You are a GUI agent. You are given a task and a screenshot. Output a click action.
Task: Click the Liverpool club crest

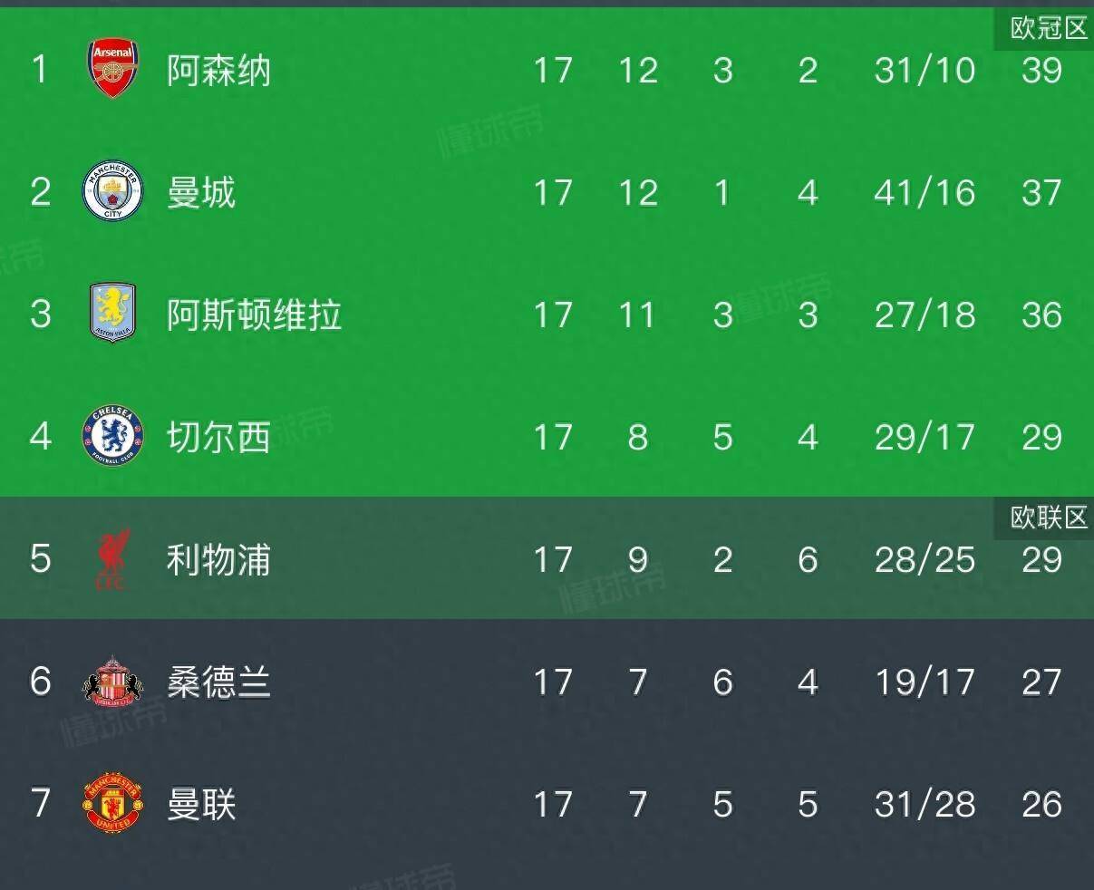112,559
